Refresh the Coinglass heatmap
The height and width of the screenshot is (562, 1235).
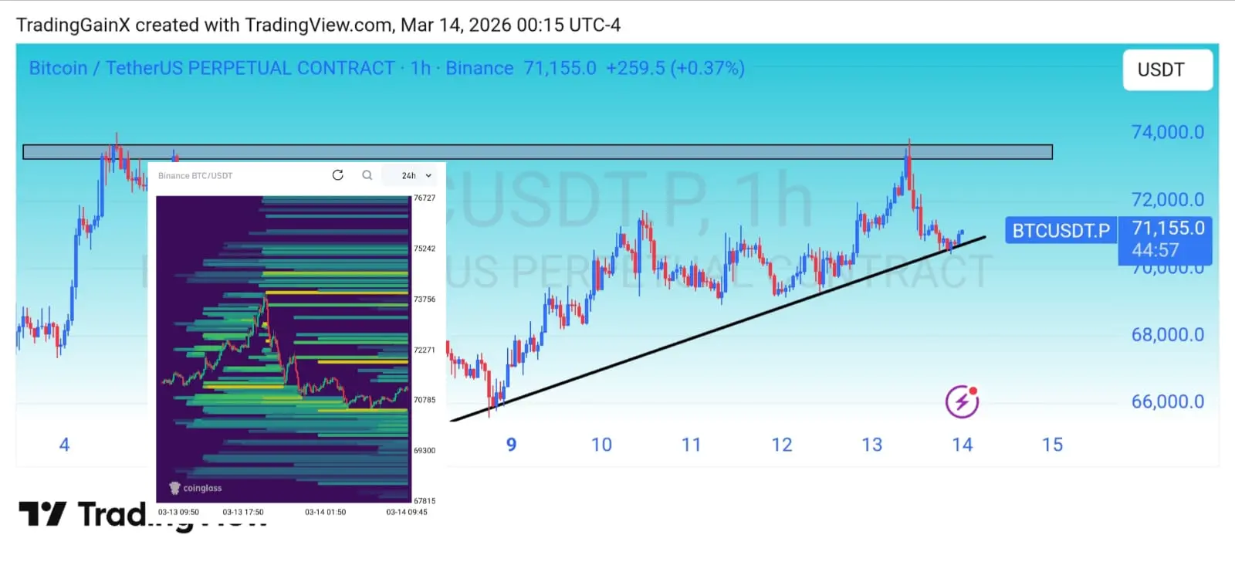[337, 175]
